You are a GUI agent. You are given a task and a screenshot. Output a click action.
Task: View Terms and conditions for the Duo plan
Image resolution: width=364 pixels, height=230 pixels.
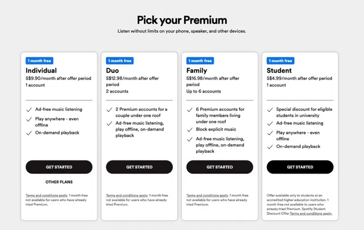pyautogui.click(x=125, y=195)
